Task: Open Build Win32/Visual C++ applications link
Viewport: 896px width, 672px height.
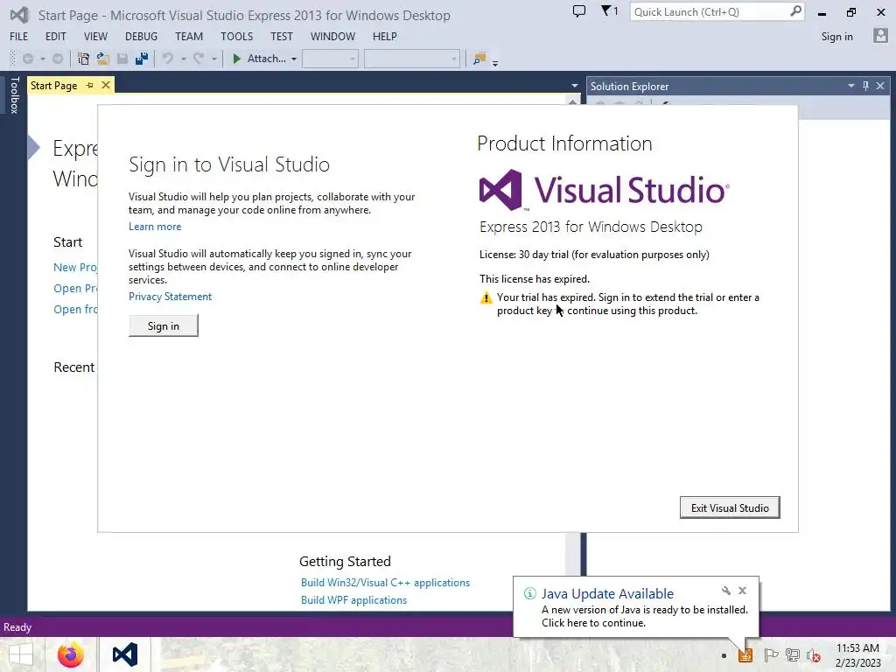Action: click(x=385, y=582)
